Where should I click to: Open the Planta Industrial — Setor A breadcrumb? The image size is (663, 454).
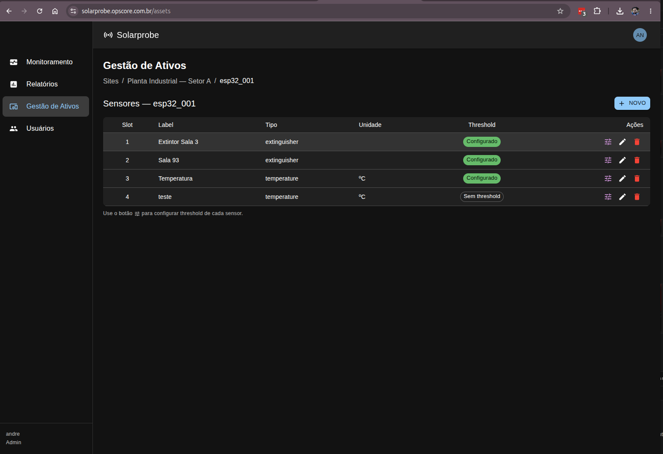tap(169, 81)
